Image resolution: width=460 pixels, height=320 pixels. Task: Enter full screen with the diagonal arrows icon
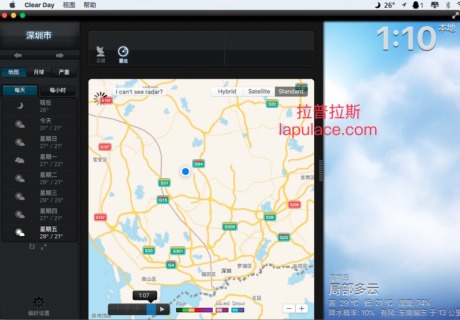[455, 15]
